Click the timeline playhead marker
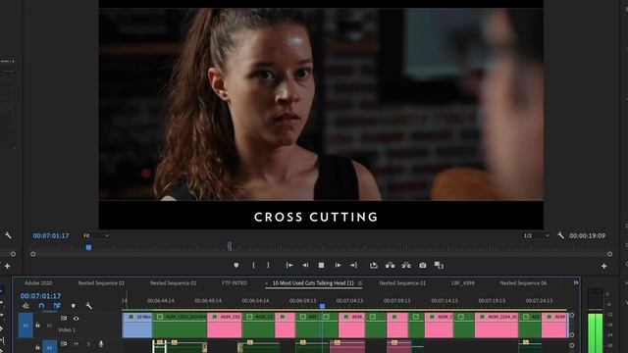Viewport: 628px width, 353px height. click(x=322, y=306)
